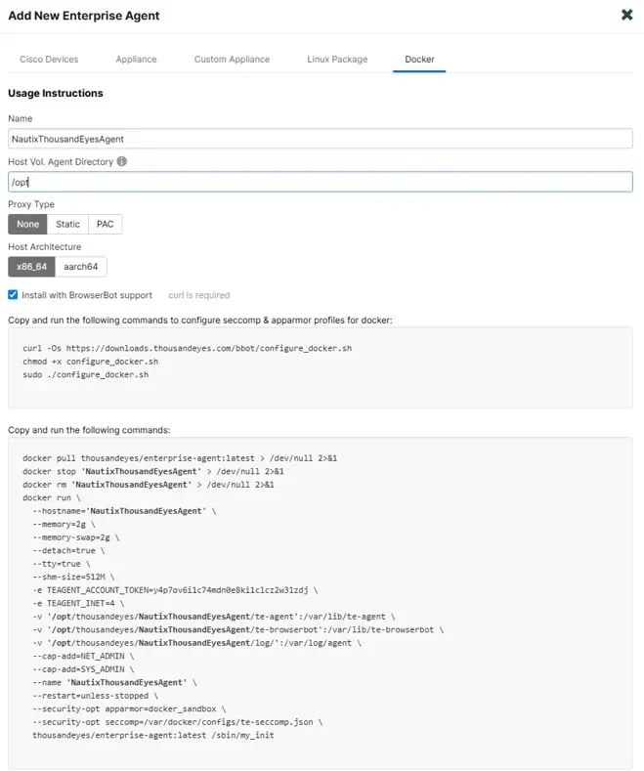This screenshot has height=771, width=644.
Task: Switch to the Cisco Devices tab
Action: [49, 59]
